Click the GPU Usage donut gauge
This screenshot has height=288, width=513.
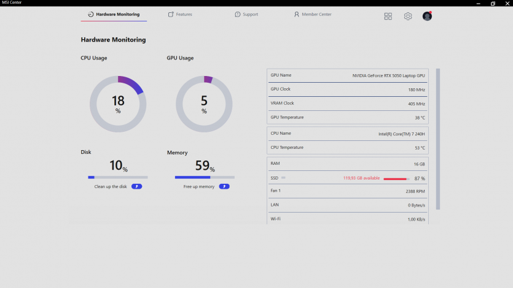pyautogui.click(x=204, y=104)
